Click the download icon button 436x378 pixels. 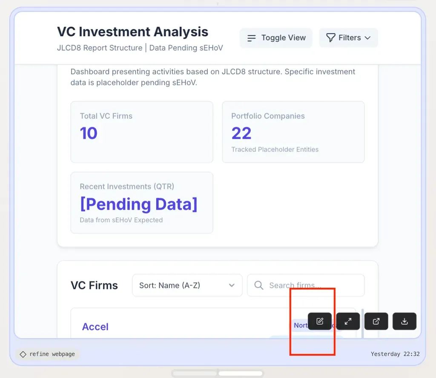point(404,321)
